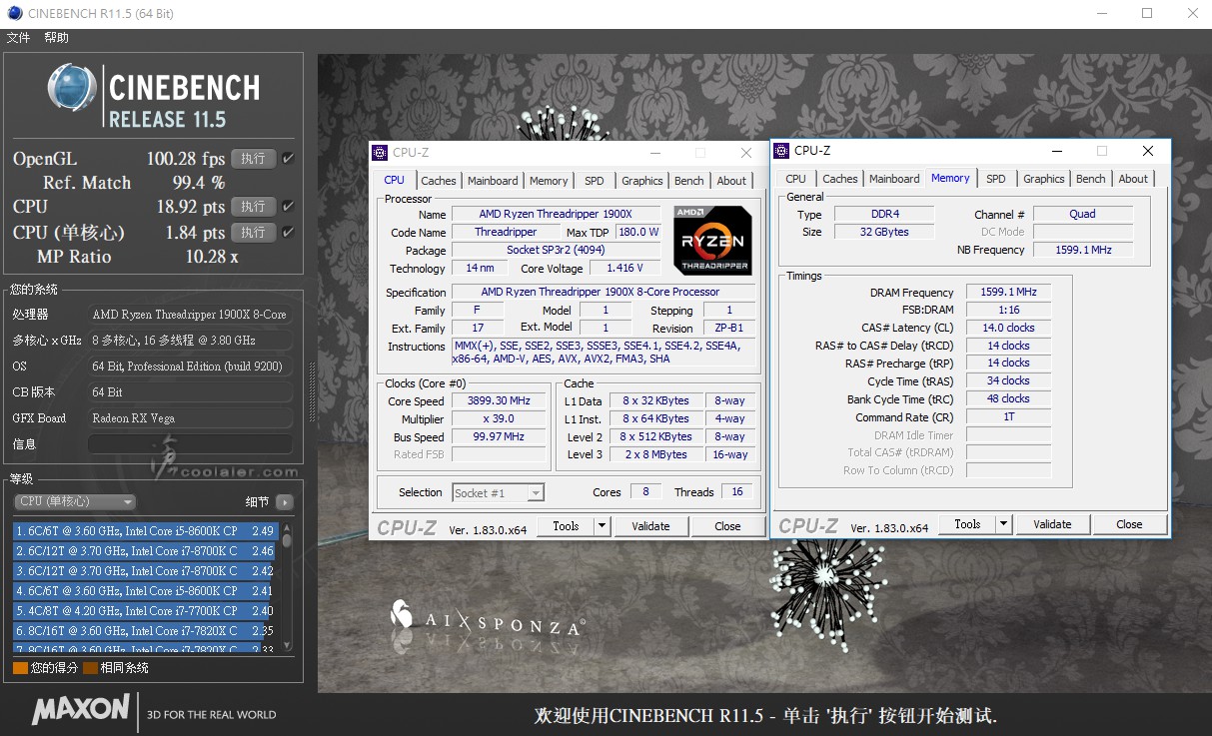Viewport: 1212px width, 736px height.
Task: Click the CPU-Z icon in the memory window title
Action: [781, 151]
